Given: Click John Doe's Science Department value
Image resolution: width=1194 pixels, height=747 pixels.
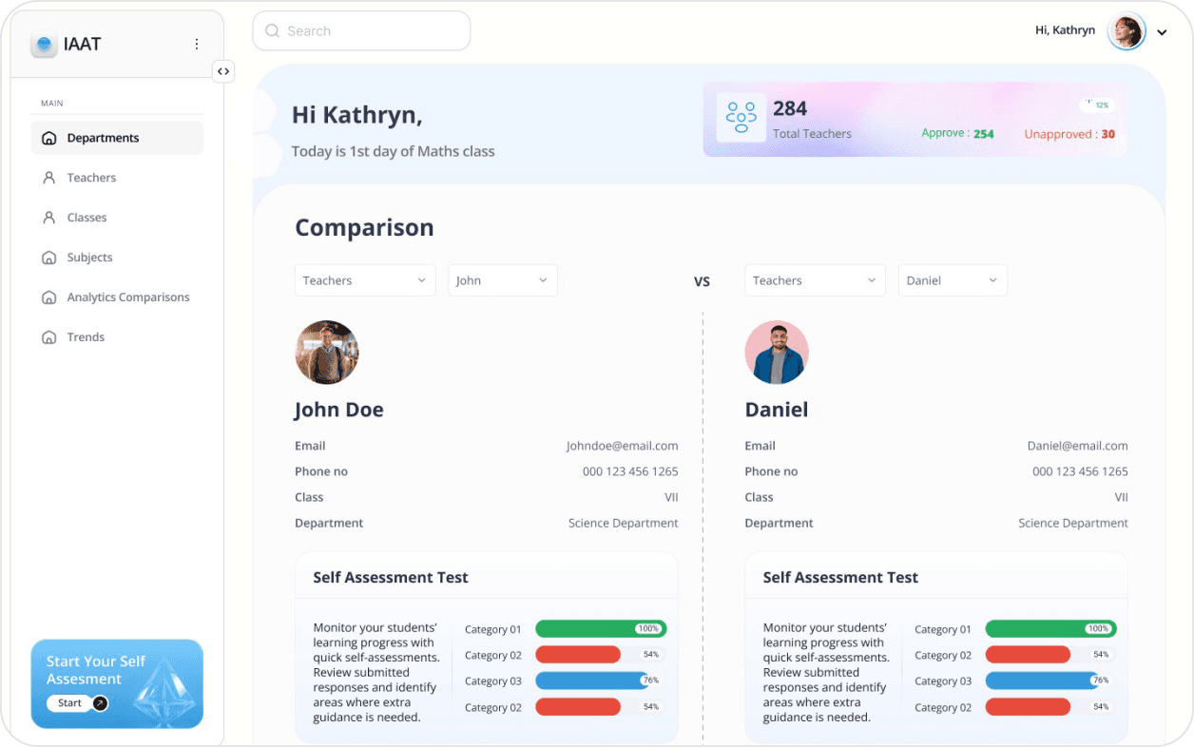Looking at the screenshot, I should point(624,523).
